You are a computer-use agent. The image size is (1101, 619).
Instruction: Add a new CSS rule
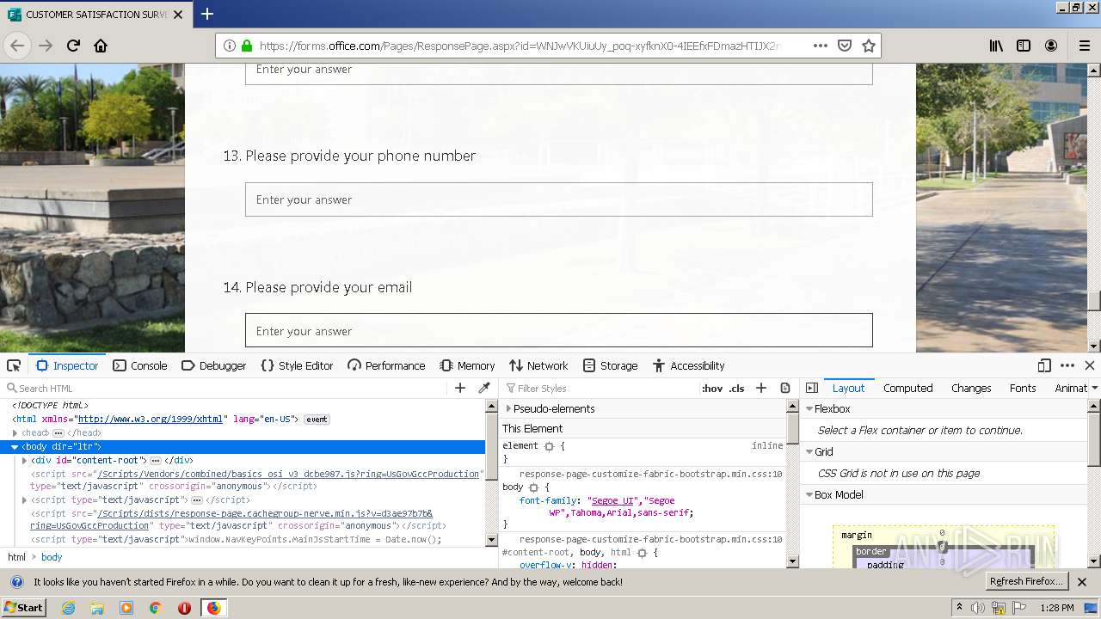pos(761,388)
